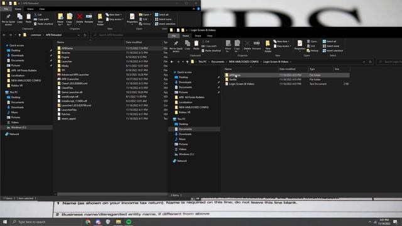Viewport: 402px width, 226px height.
Task: Open Share tab in APB Reloaded window
Action: 30,9
